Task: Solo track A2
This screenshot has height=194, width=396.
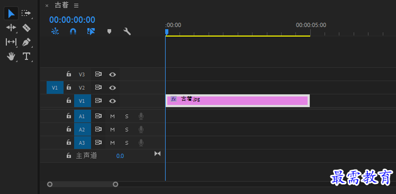Action: [x=127, y=129]
